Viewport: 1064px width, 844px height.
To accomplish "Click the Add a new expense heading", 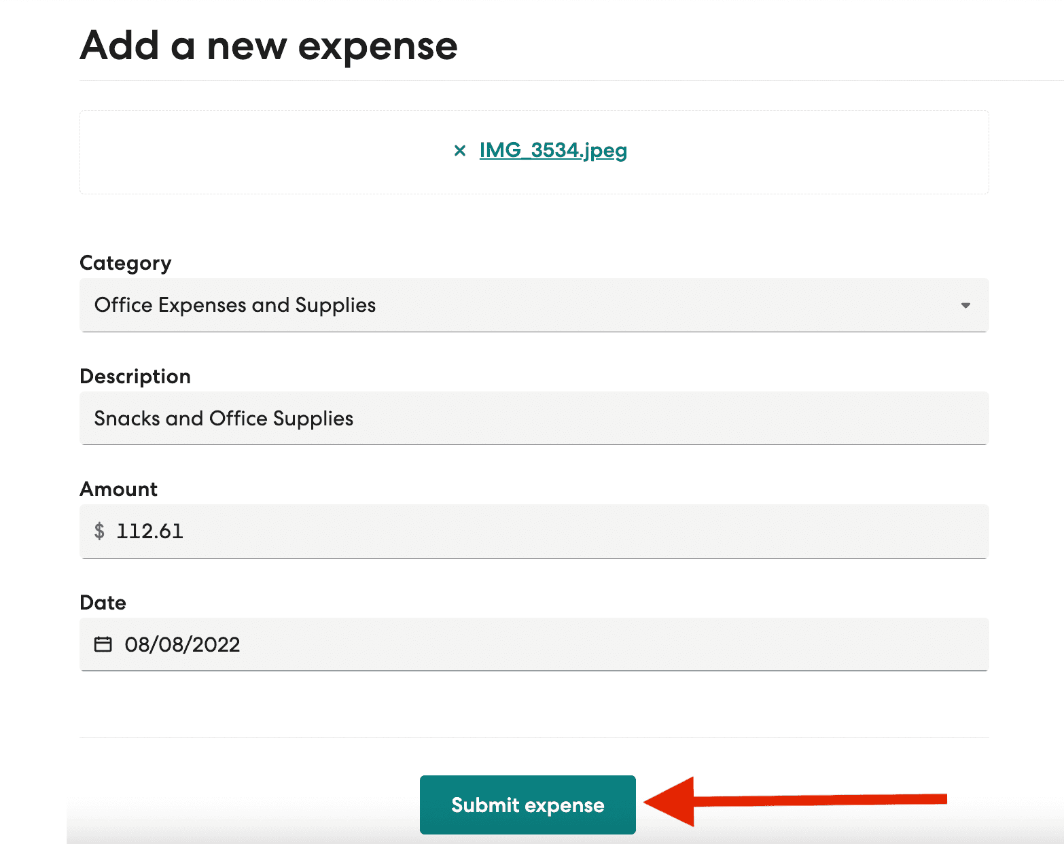I will coord(269,46).
